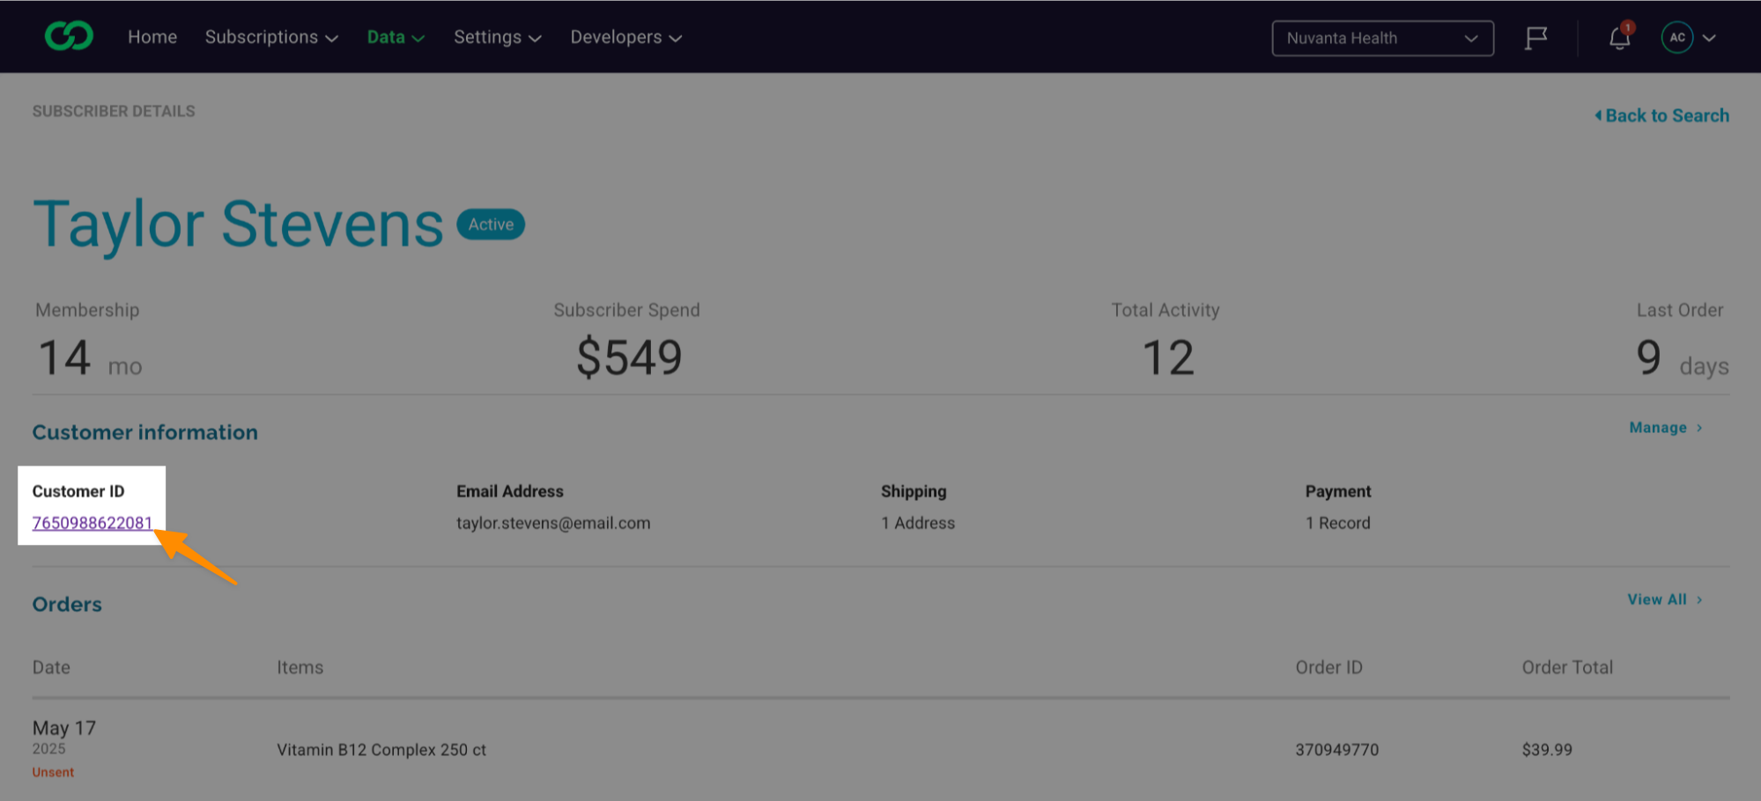1761x801 pixels.
Task: Click the Back to Search link
Action: pyautogui.click(x=1661, y=115)
